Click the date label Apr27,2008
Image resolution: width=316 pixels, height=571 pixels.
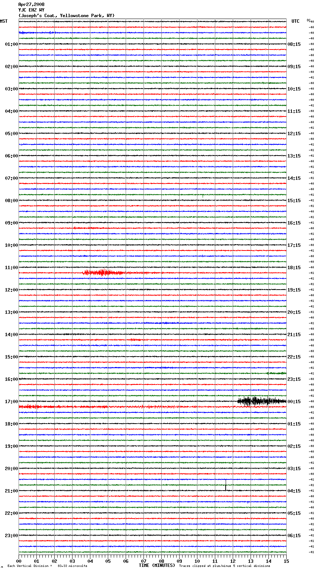coord(31,4)
